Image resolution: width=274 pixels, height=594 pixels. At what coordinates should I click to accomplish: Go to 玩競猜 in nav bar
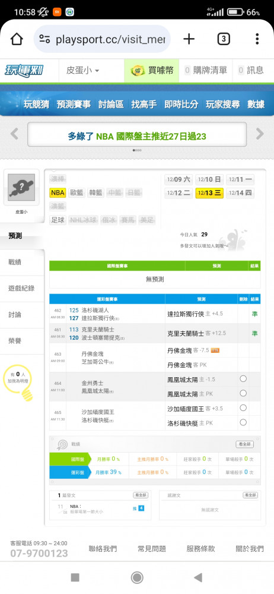36,105
